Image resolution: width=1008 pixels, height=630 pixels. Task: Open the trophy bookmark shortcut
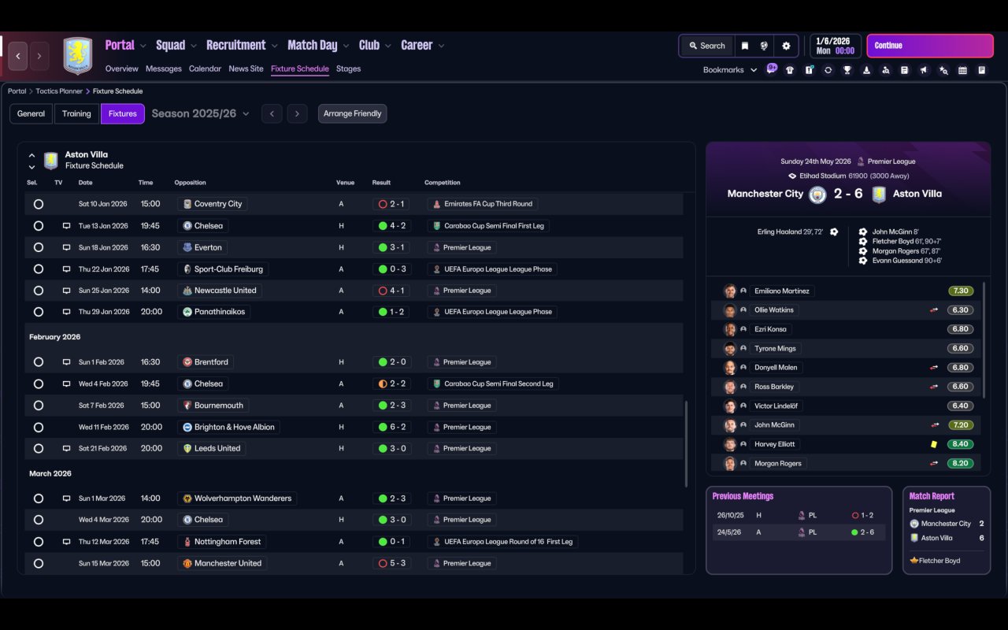847,70
